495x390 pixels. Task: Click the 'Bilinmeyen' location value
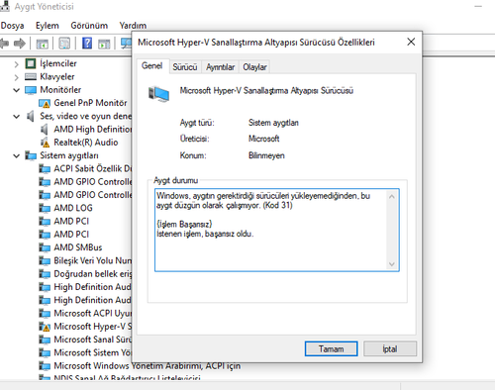pos(266,155)
